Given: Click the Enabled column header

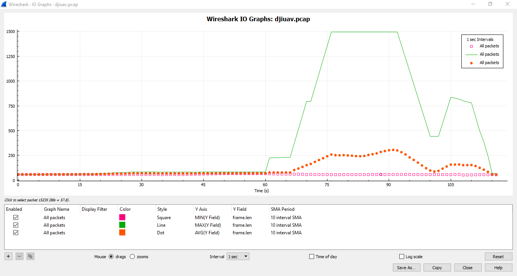Looking at the screenshot, I should pos(23,209).
